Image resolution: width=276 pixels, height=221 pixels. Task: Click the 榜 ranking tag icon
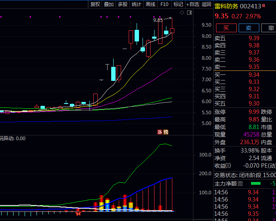coord(166,132)
